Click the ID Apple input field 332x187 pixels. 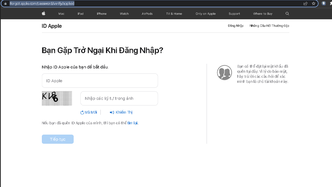pos(100,81)
